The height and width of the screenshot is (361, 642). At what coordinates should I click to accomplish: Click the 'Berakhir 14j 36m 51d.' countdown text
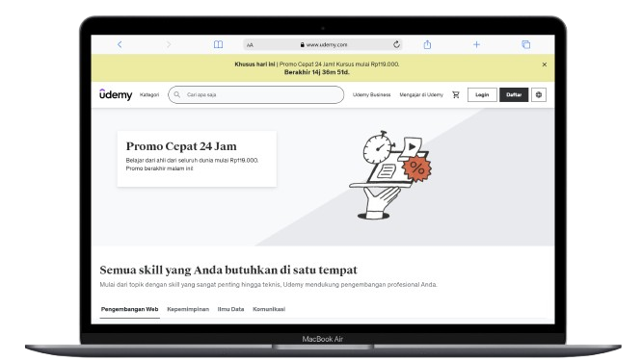click(x=317, y=72)
